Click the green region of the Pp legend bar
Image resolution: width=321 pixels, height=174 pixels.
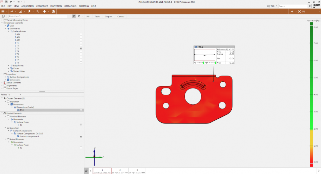point(311,74)
